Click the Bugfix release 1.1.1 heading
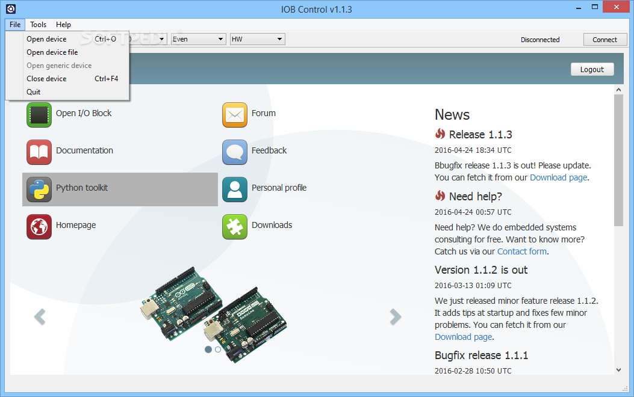The width and height of the screenshot is (634, 397). pos(481,355)
